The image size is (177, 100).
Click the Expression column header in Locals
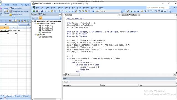[82, 85]
